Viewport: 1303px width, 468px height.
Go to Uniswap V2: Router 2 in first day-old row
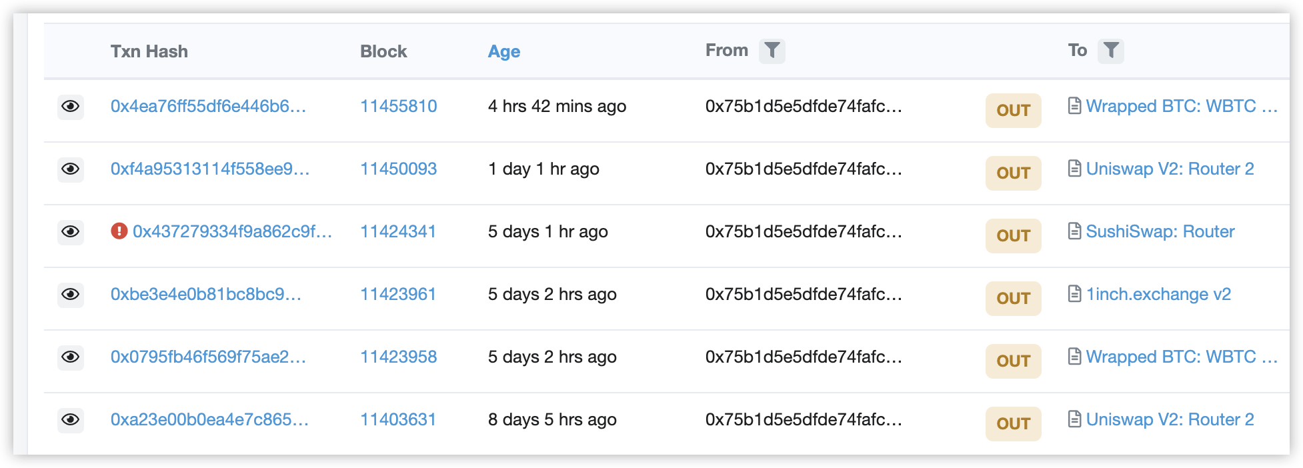pos(1170,169)
